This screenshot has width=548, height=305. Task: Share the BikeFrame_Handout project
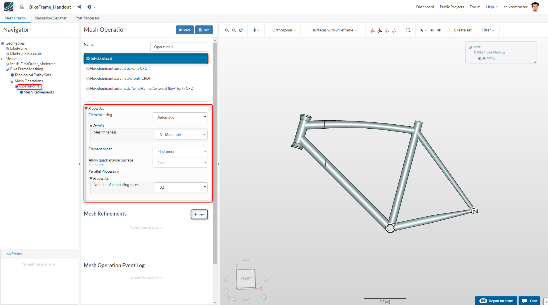pyautogui.click(x=79, y=7)
